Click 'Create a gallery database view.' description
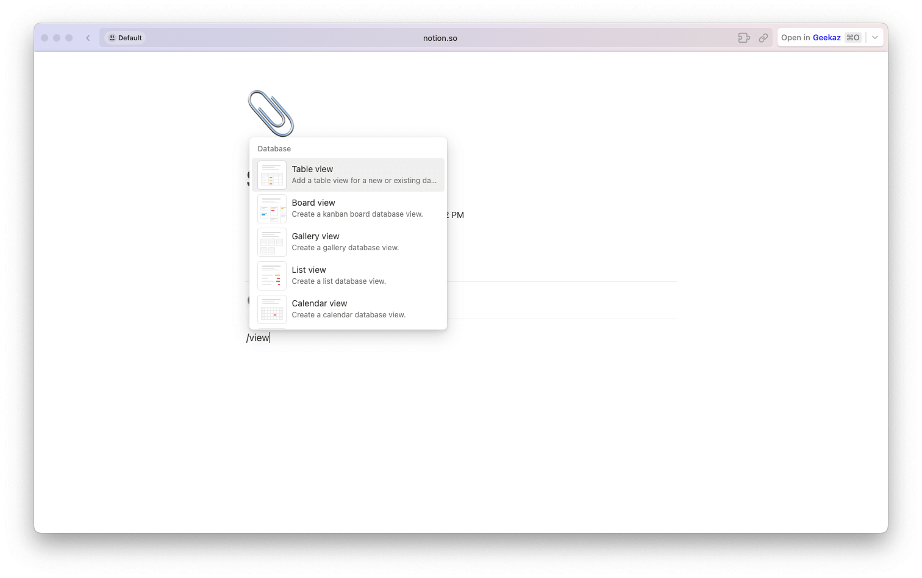Viewport: 922px width, 578px height. 345,248
